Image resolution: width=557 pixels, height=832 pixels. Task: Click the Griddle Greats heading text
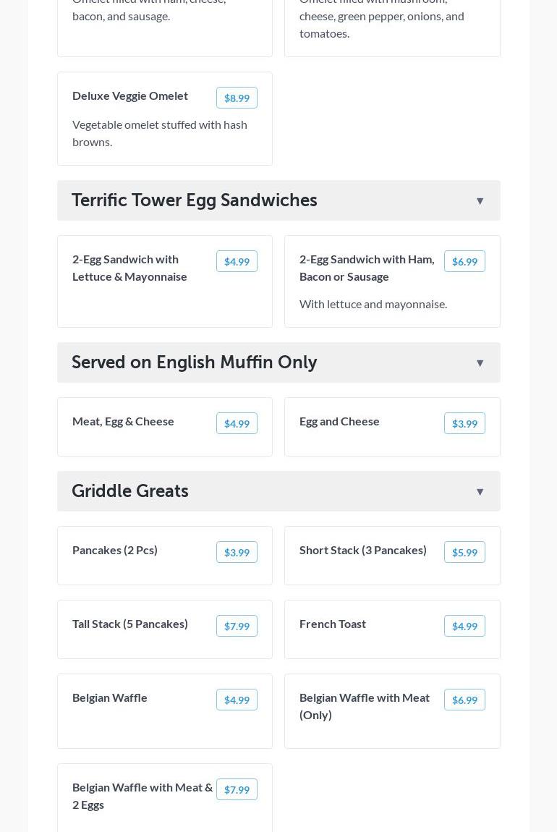(130, 491)
